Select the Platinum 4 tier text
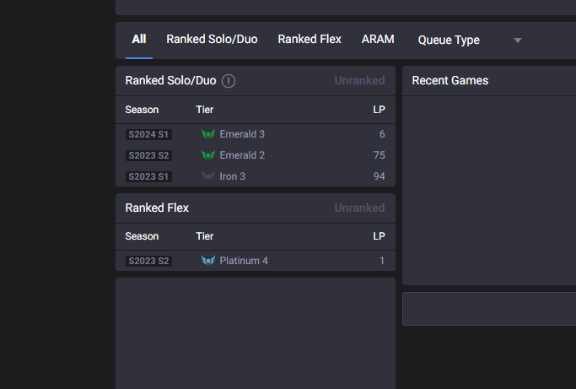This screenshot has height=389, width=576. click(x=244, y=261)
